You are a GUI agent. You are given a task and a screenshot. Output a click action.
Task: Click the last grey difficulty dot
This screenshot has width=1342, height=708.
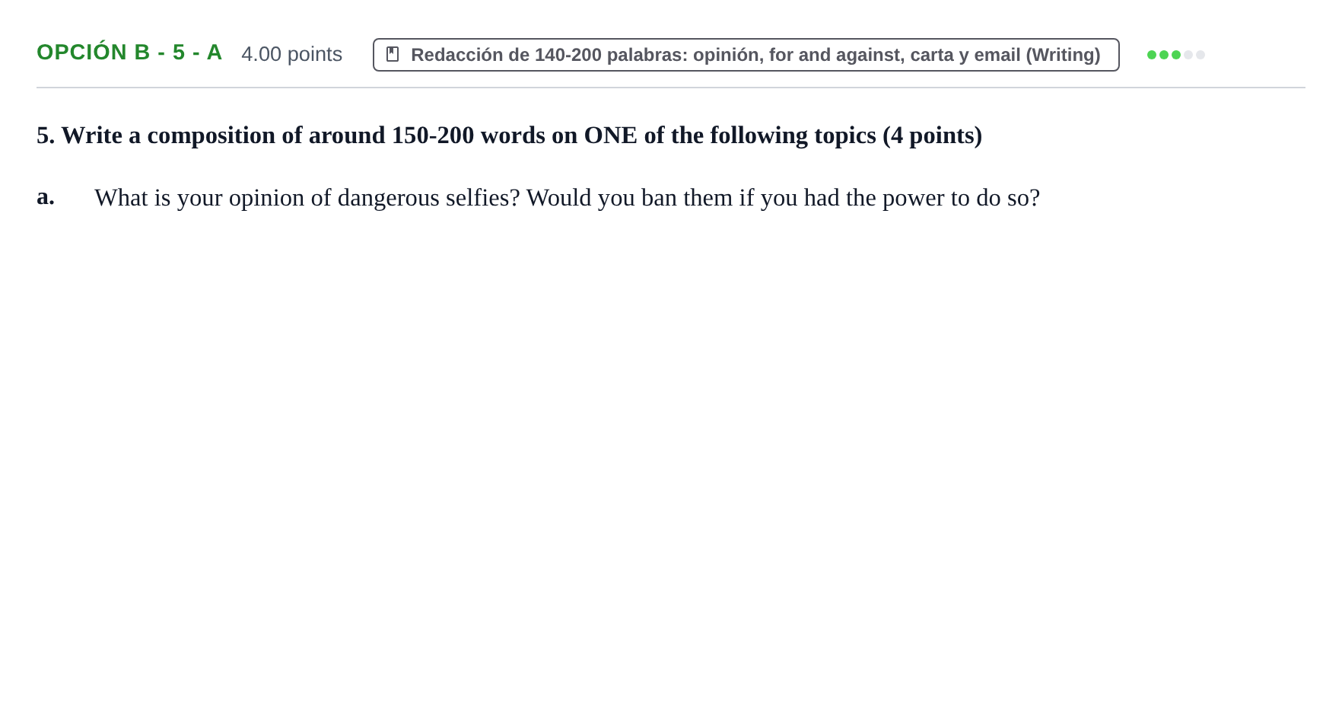[x=1200, y=55]
